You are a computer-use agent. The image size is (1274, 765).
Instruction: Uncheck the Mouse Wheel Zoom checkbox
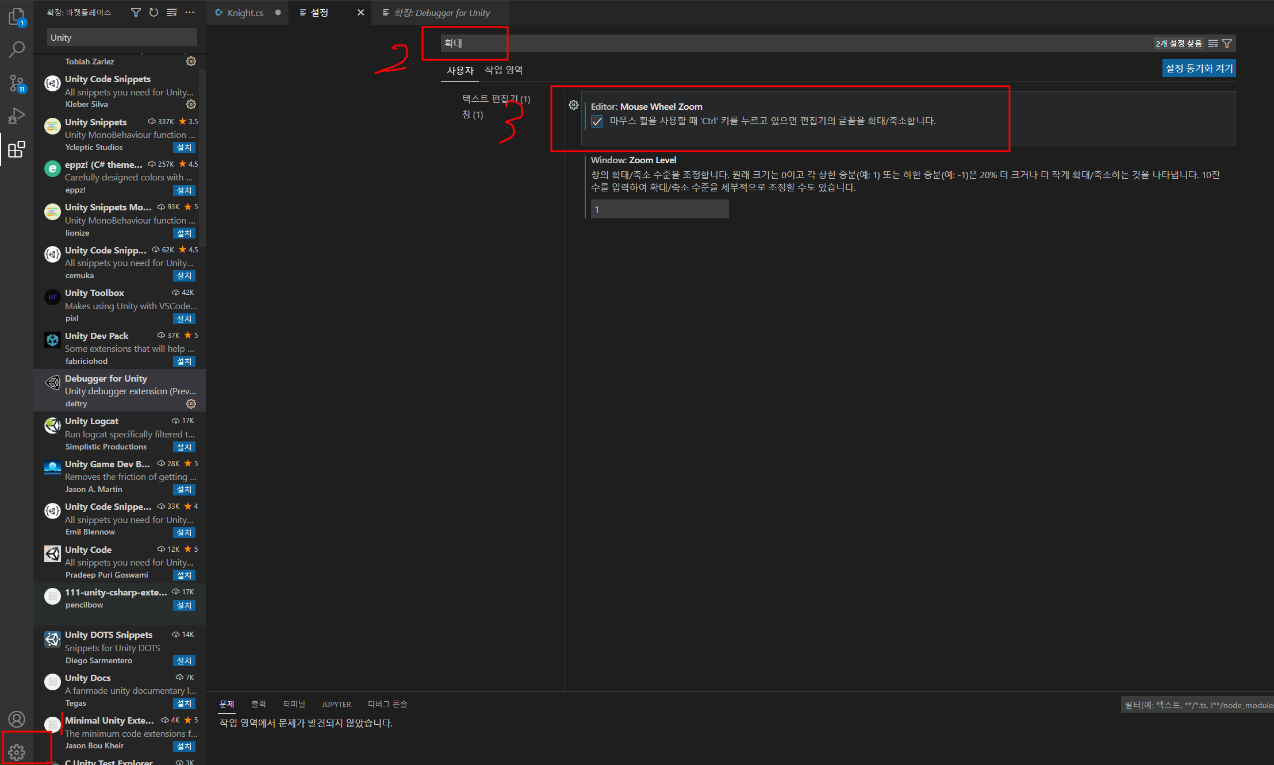(x=597, y=121)
